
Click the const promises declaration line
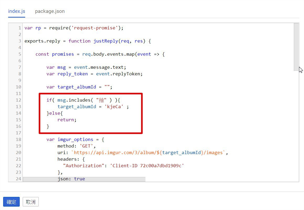tap(100, 54)
